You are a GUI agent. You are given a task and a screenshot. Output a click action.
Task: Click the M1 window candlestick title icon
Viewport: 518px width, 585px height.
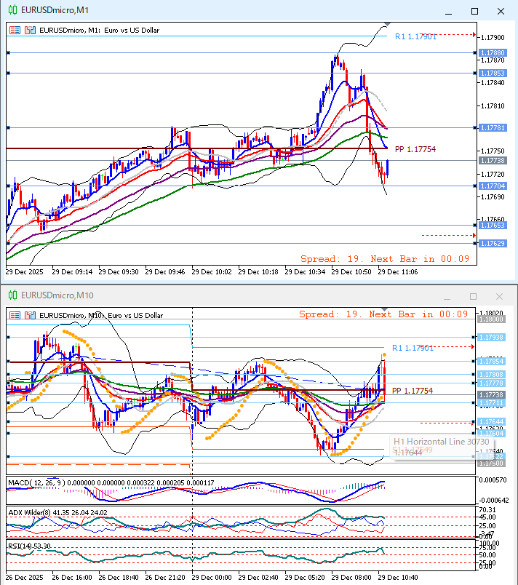[x=12, y=11]
